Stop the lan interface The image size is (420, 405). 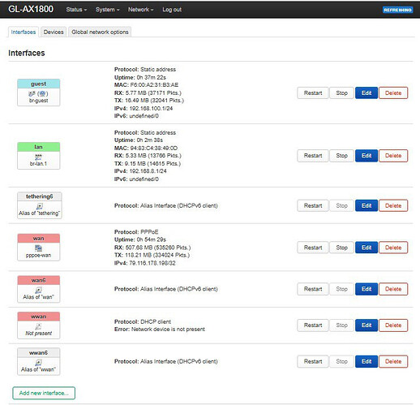(341, 156)
